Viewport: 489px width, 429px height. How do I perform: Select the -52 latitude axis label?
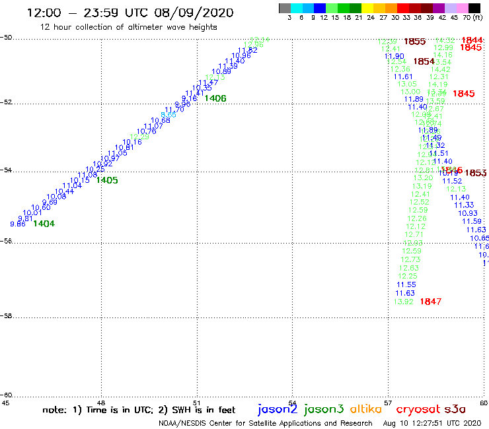pos(6,102)
